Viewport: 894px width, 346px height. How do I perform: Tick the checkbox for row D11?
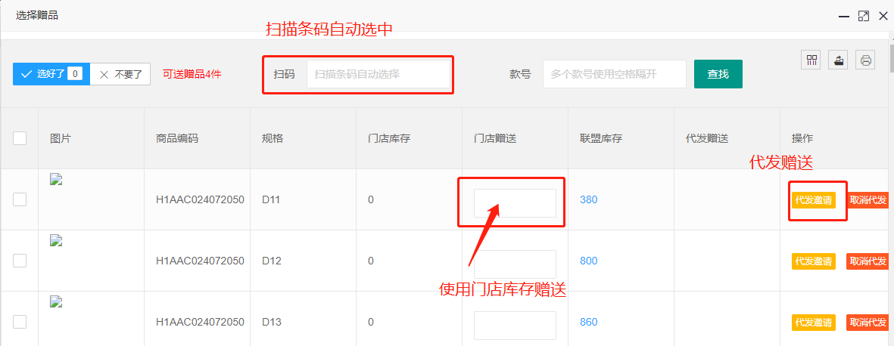click(x=20, y=199)
